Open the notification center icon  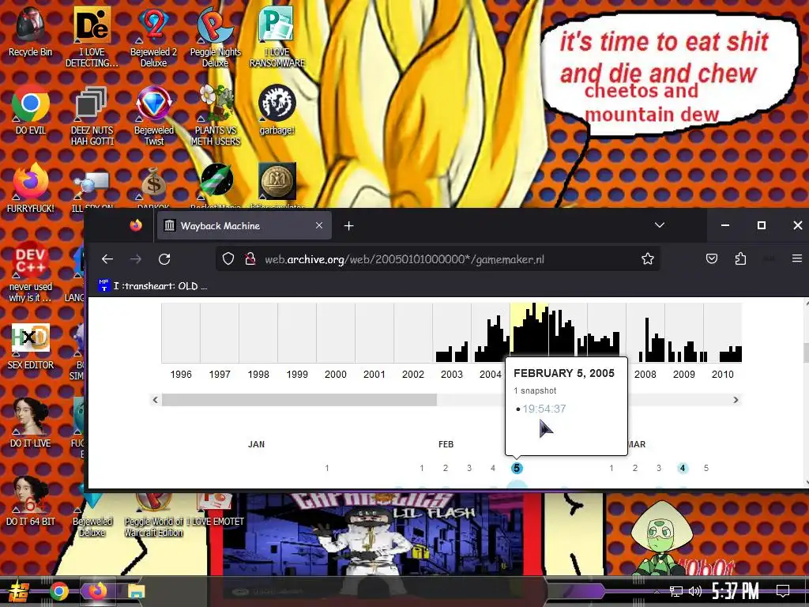(x=783, y=590)
